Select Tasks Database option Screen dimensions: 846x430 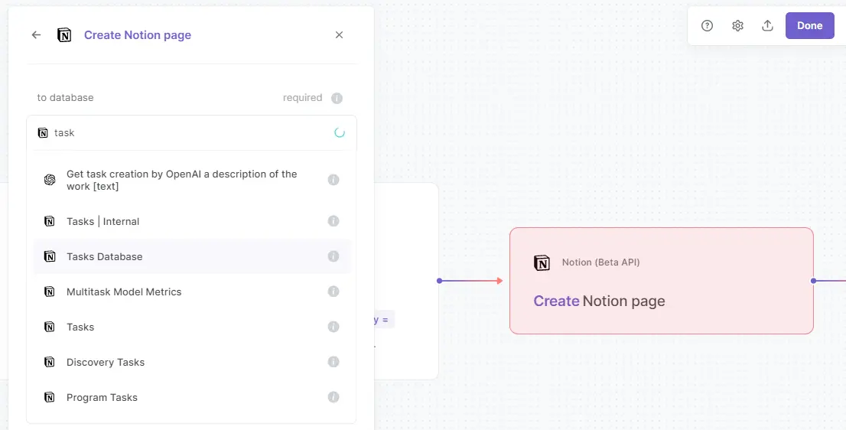click(191, 256)
